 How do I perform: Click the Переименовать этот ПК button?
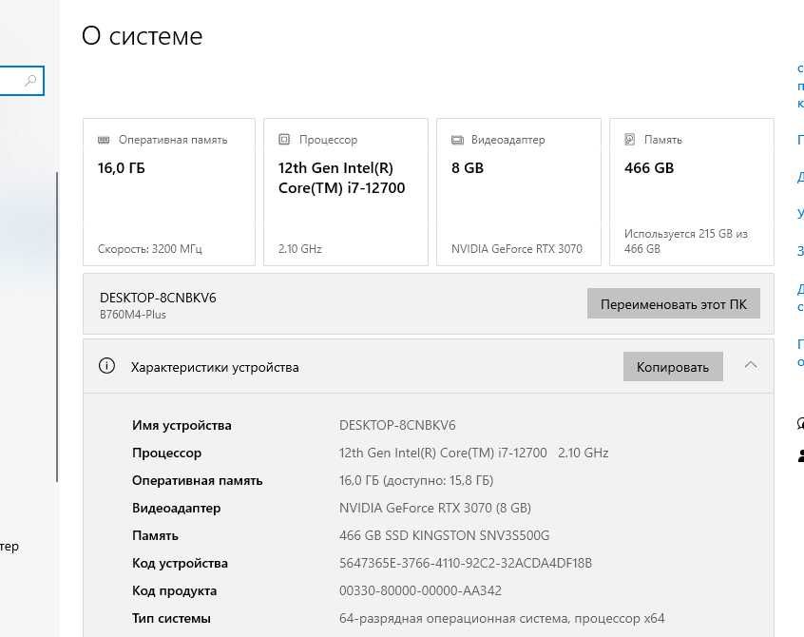pyautogui.click(x=673, y=303)
